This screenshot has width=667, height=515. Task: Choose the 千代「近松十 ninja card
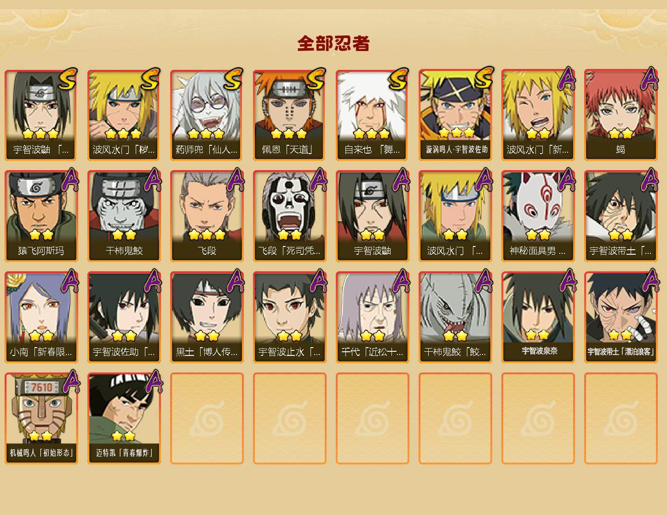coord(372,317)
